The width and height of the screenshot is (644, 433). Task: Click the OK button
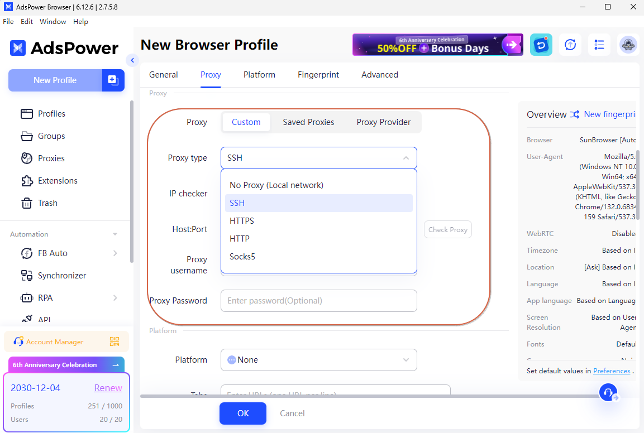click(x=243, y=413)
